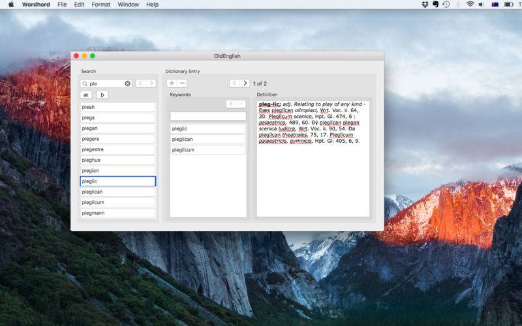Viewport: 522px width, 326px height.
Task: Open the battery status menu
Action: [509, 5]
